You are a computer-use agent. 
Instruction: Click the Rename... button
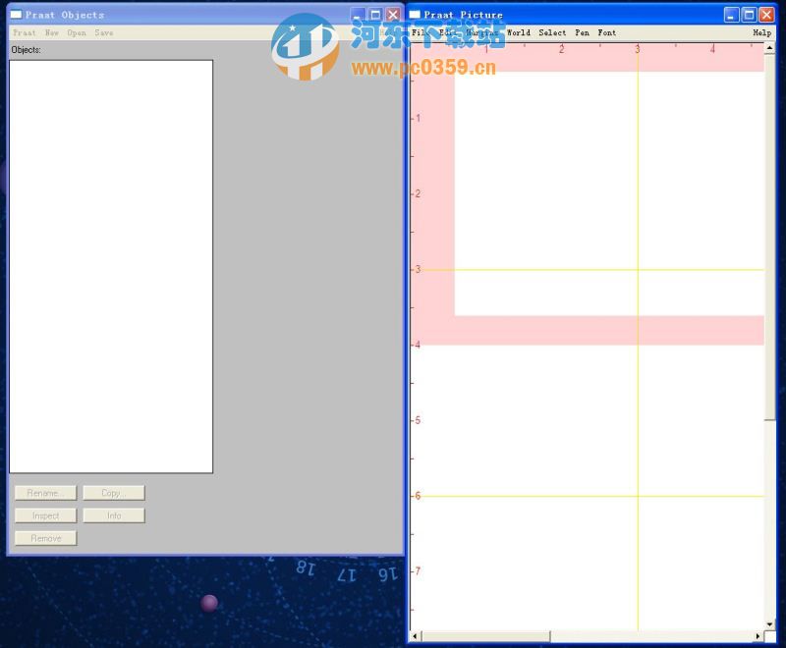45,493
